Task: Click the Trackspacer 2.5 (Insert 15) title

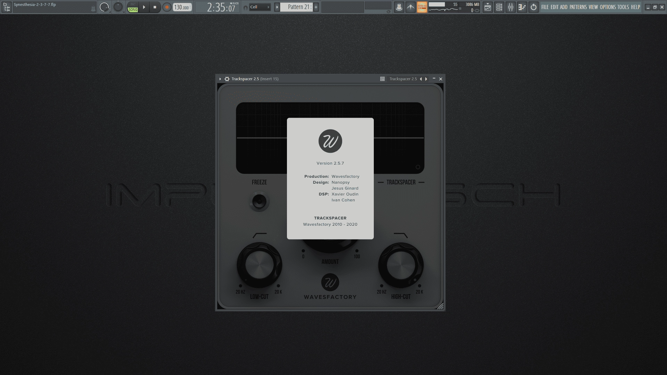Action: click(x=255, y=79)
